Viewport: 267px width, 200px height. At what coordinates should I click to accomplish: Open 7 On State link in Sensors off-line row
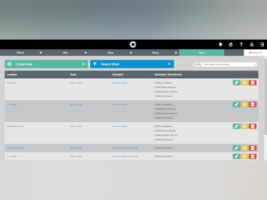click(12, 104)
